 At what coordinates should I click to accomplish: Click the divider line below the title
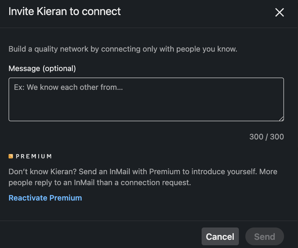(149, 28)
